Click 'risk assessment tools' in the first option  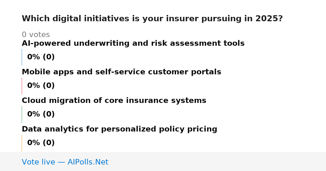[x=207, y=44]
